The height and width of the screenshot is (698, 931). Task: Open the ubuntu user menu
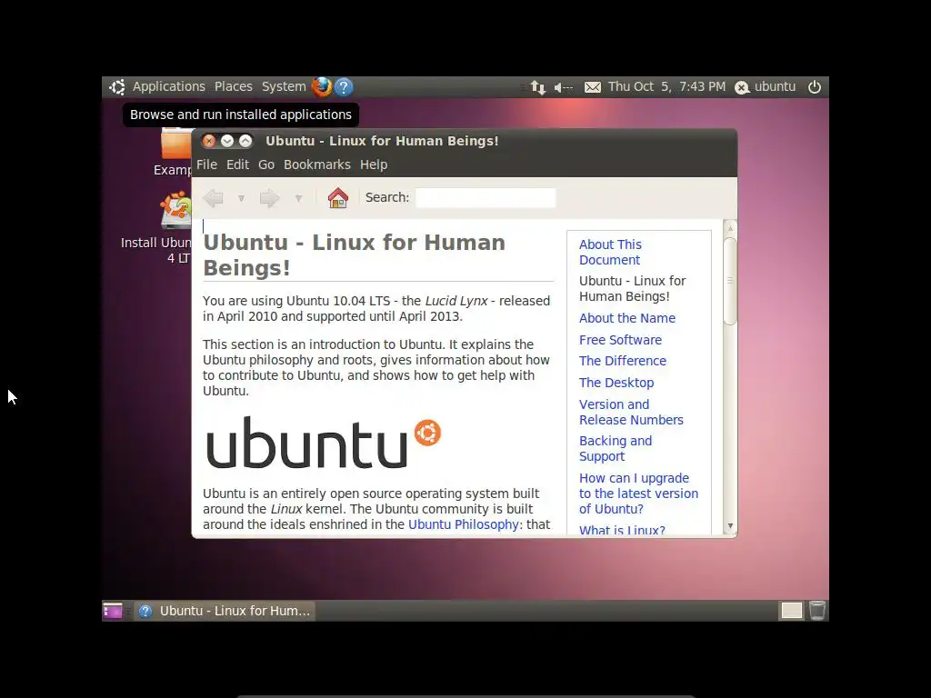(775, 86)
